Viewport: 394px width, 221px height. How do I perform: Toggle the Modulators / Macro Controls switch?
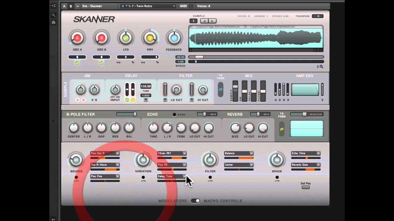coord(195,201)
